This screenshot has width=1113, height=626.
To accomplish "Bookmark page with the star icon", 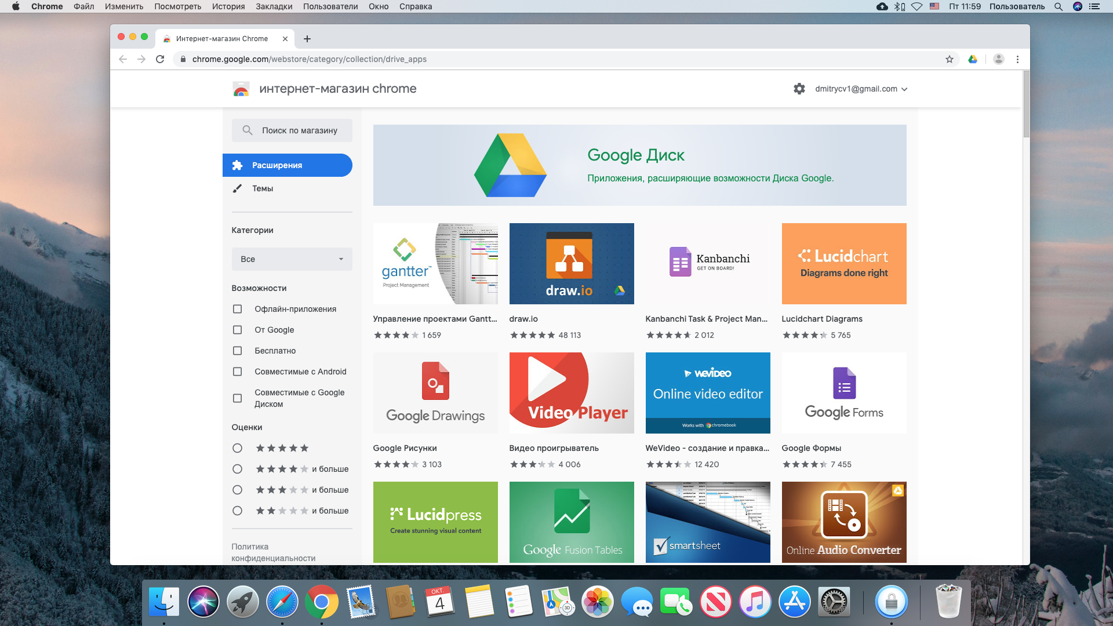I will [950, 59].
